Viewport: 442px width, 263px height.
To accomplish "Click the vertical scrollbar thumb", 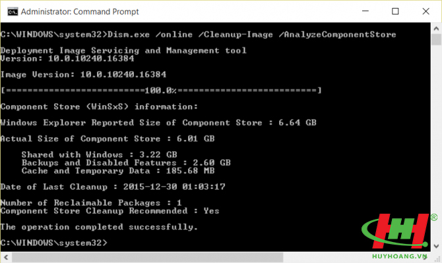I will (436, 39).
